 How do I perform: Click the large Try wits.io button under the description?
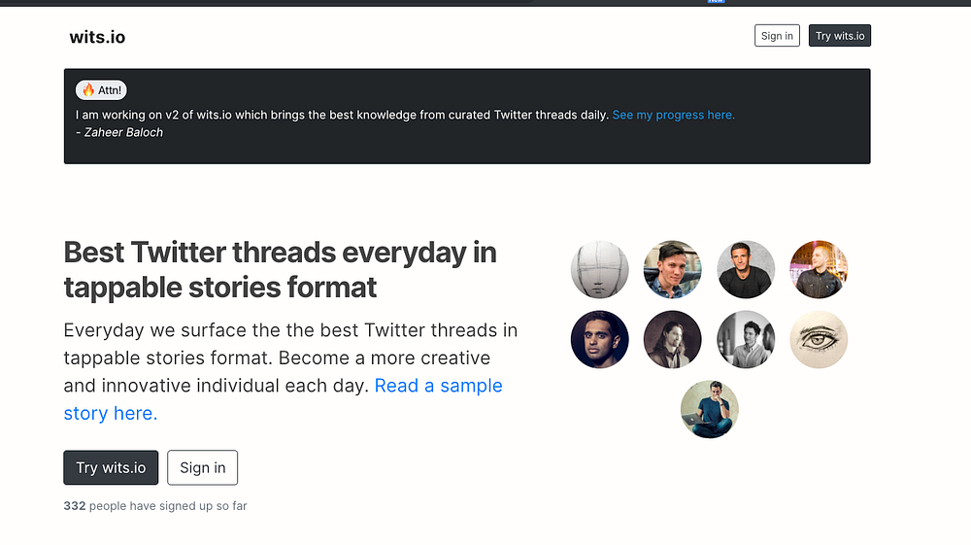coord(111,467)
